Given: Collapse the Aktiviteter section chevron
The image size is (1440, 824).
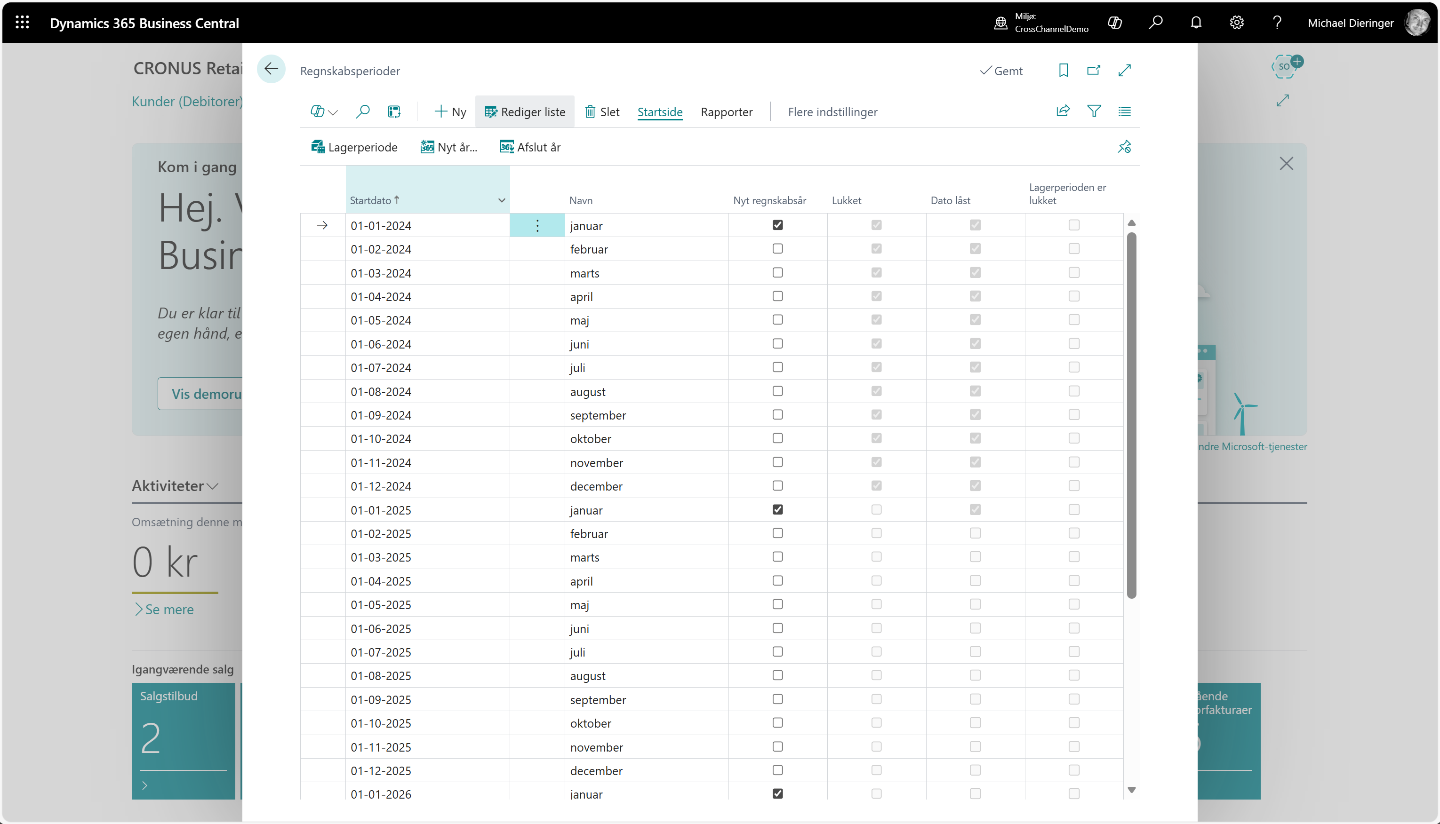Looking at the screenshot, I should click(213, 486).
